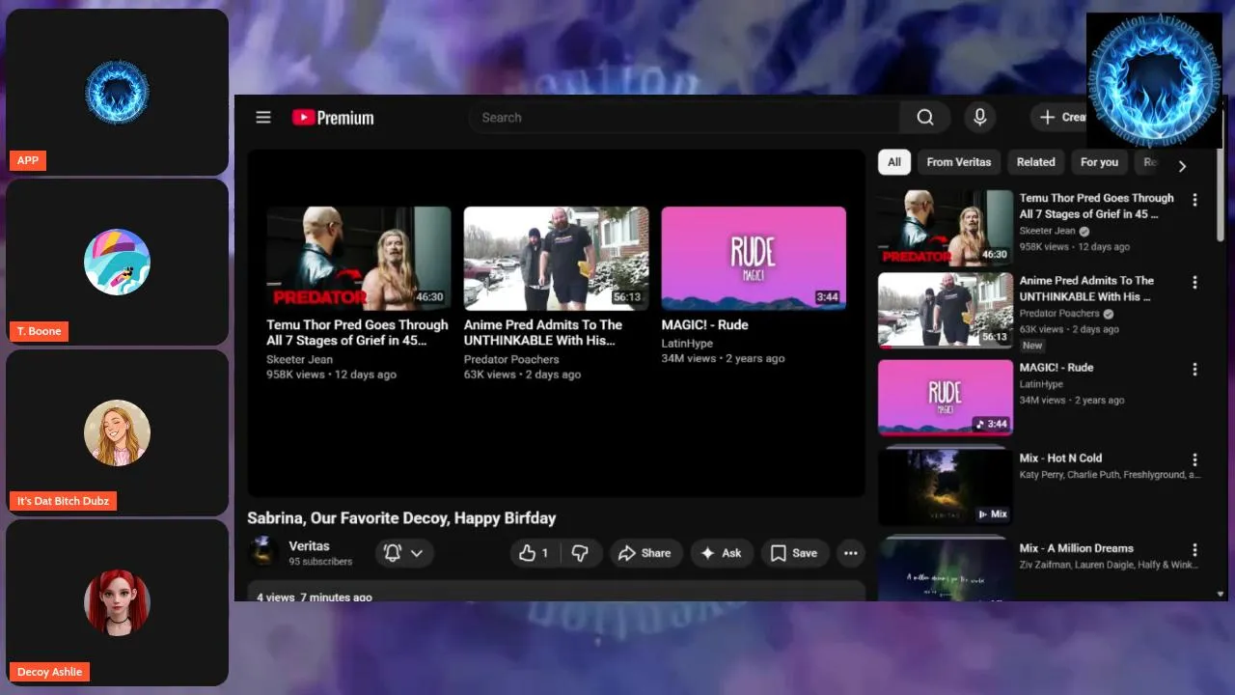Select the From Veritas filter chip
Viewport: 1235px width, 695px height.
(959, 162)
